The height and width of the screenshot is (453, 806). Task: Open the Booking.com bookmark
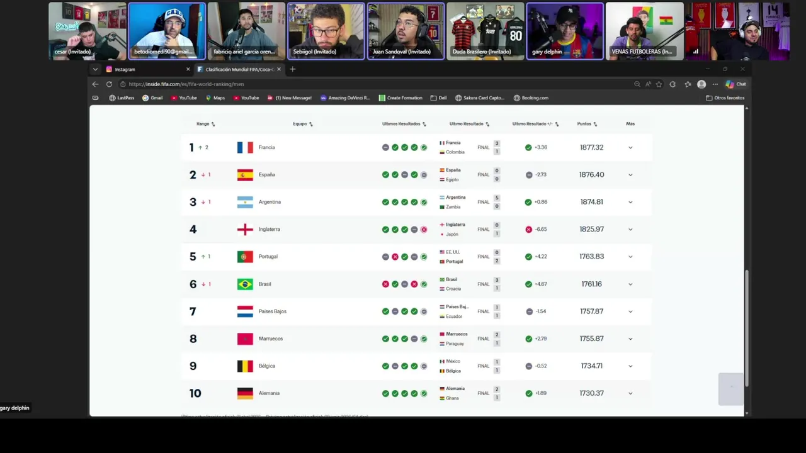click(x=531, y=98)
